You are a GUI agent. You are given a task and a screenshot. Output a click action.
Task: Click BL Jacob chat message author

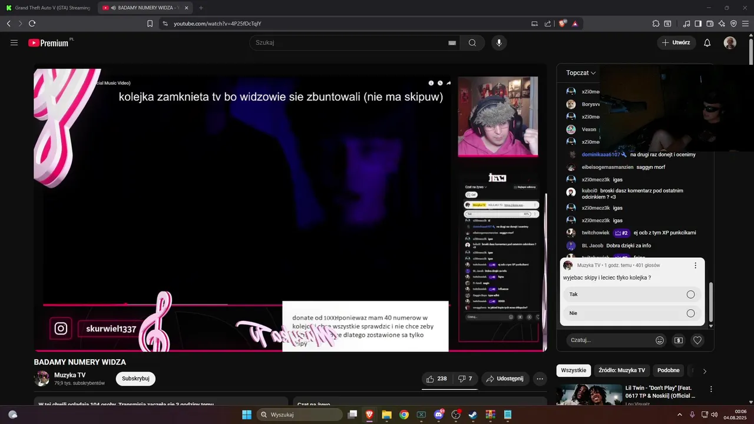click(x=593, y=246)
